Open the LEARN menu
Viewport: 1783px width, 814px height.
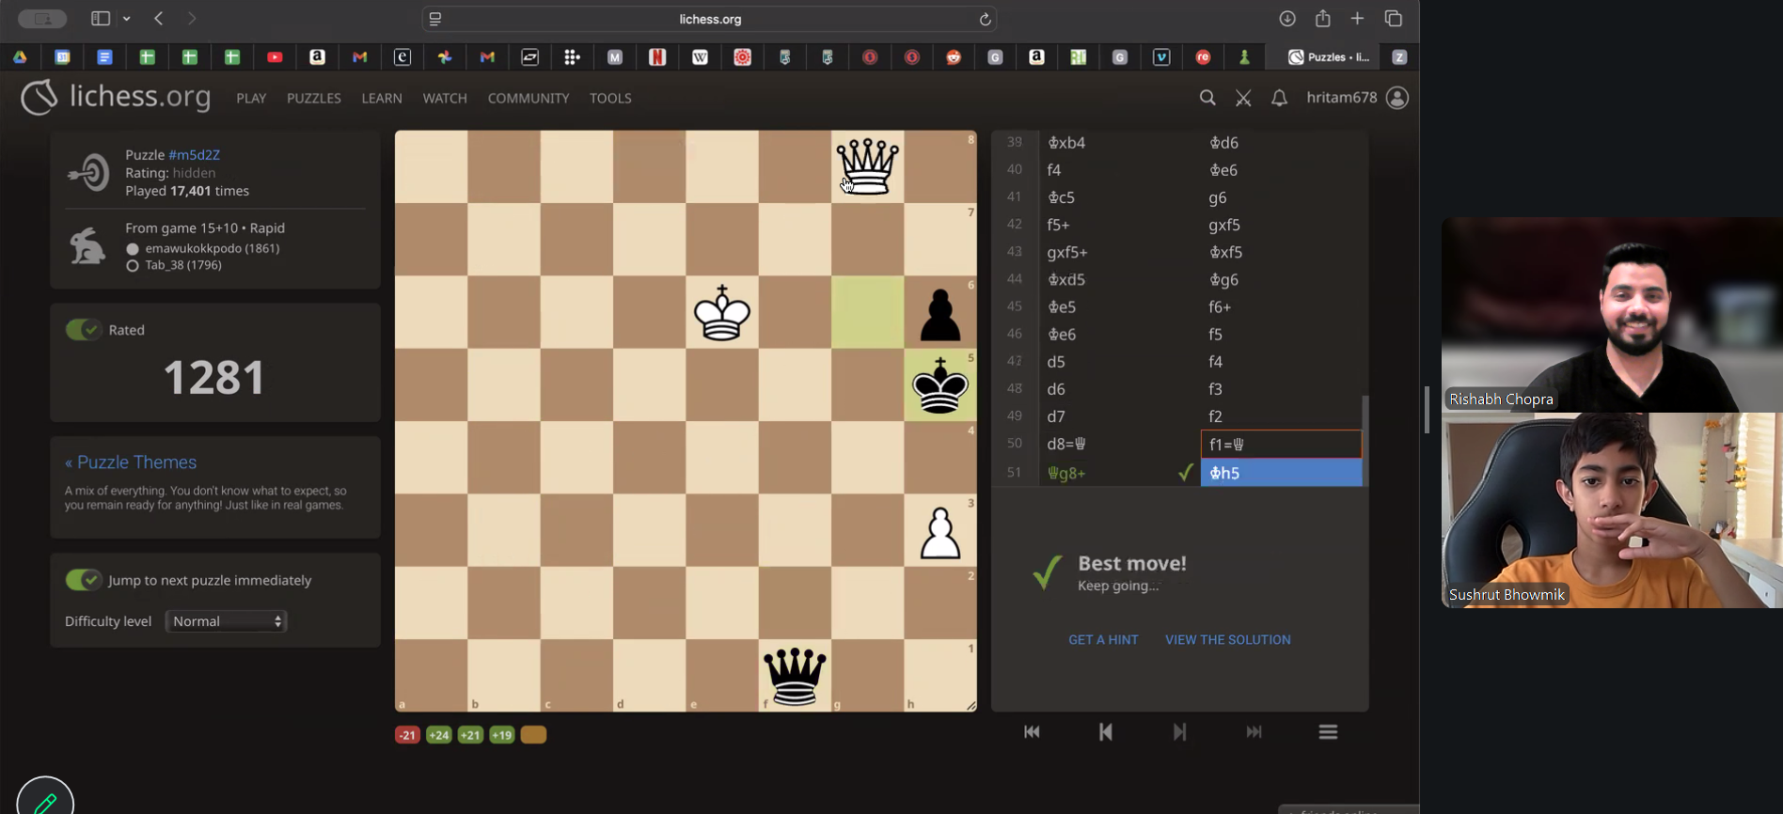click(382, 98)
